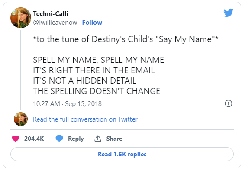Like the tweet with the heart icon

pos(16,139)
